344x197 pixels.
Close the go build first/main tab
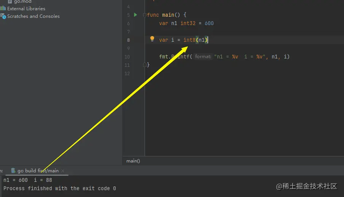(63, 171)
